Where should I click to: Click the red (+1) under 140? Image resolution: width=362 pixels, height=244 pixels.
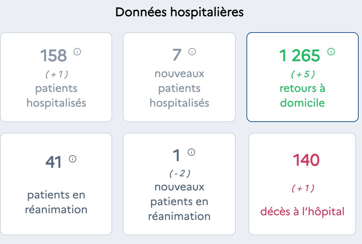point(303,189)
